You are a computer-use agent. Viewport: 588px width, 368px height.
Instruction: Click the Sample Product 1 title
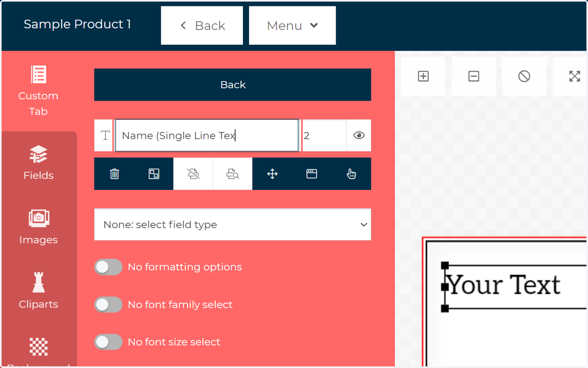pos(77,25)
